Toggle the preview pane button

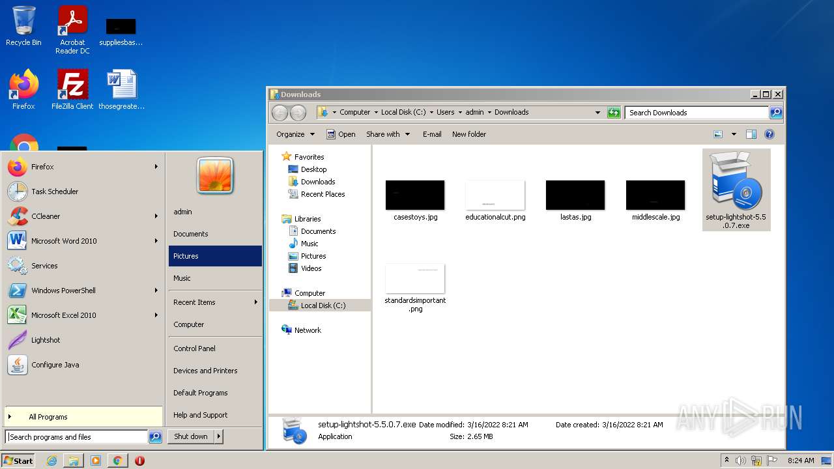pyautogui.click(x=751, y=134)
